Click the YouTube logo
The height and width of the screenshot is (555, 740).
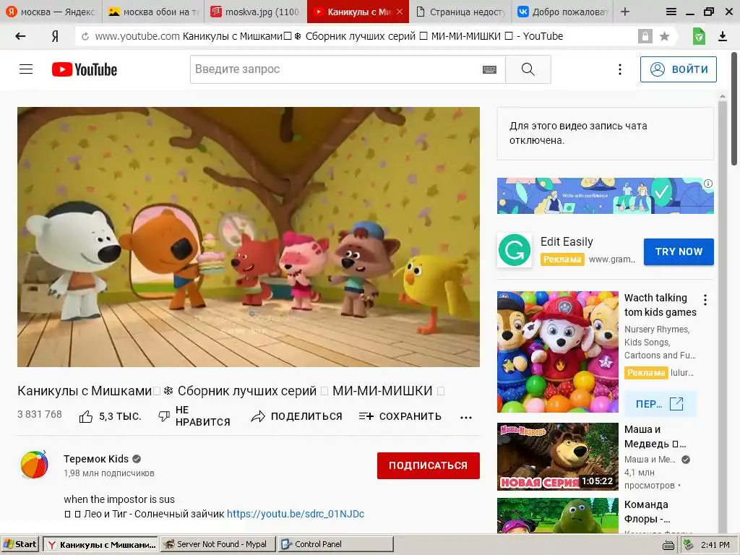[85, 69]
